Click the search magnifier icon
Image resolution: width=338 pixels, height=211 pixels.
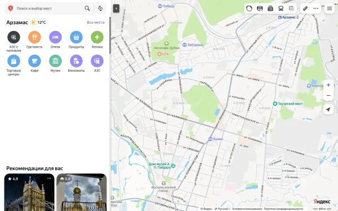pos(87,8)
